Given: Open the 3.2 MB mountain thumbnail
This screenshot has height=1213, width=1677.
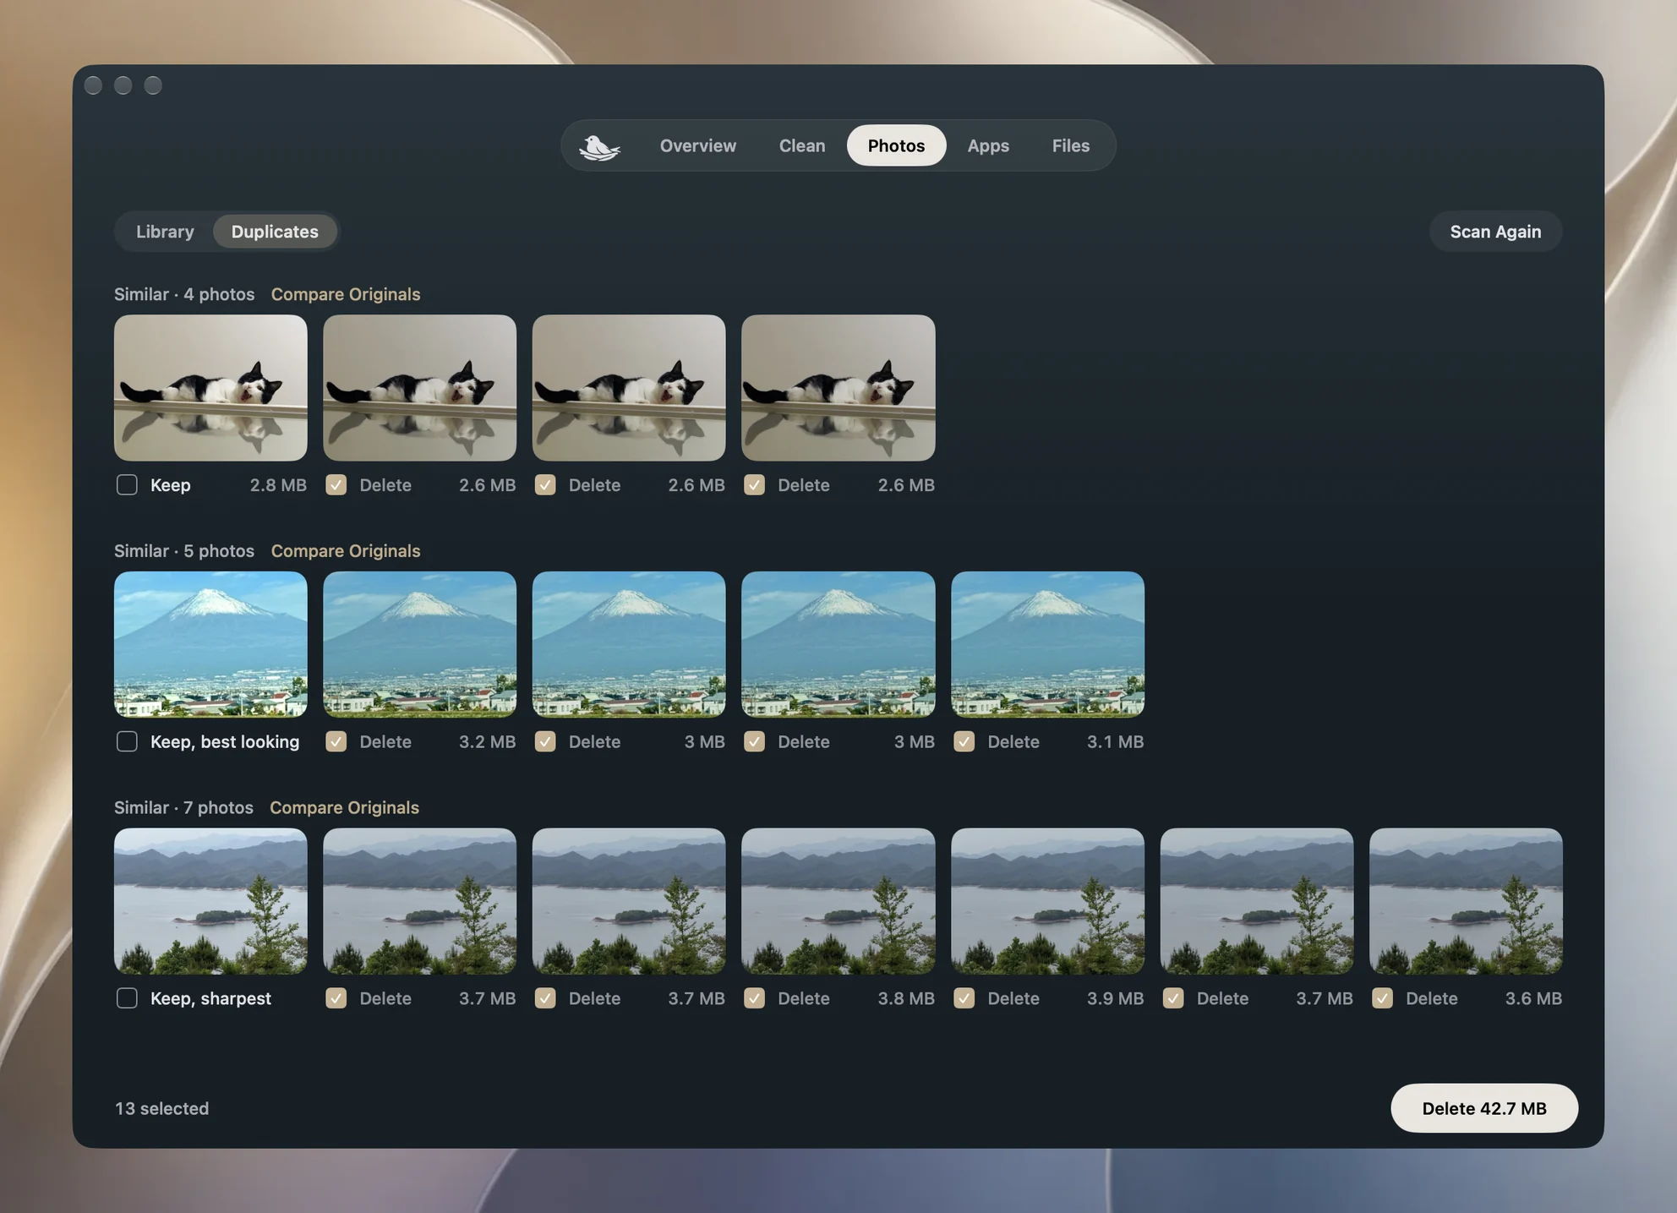Looking at the screenshot, I should 420,644.
